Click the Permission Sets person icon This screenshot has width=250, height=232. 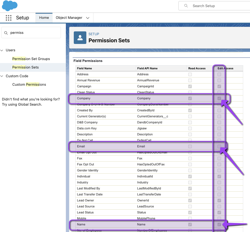tap(80, 38)
